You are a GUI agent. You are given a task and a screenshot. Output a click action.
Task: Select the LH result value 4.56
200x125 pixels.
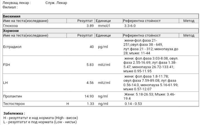click(89, 82)
